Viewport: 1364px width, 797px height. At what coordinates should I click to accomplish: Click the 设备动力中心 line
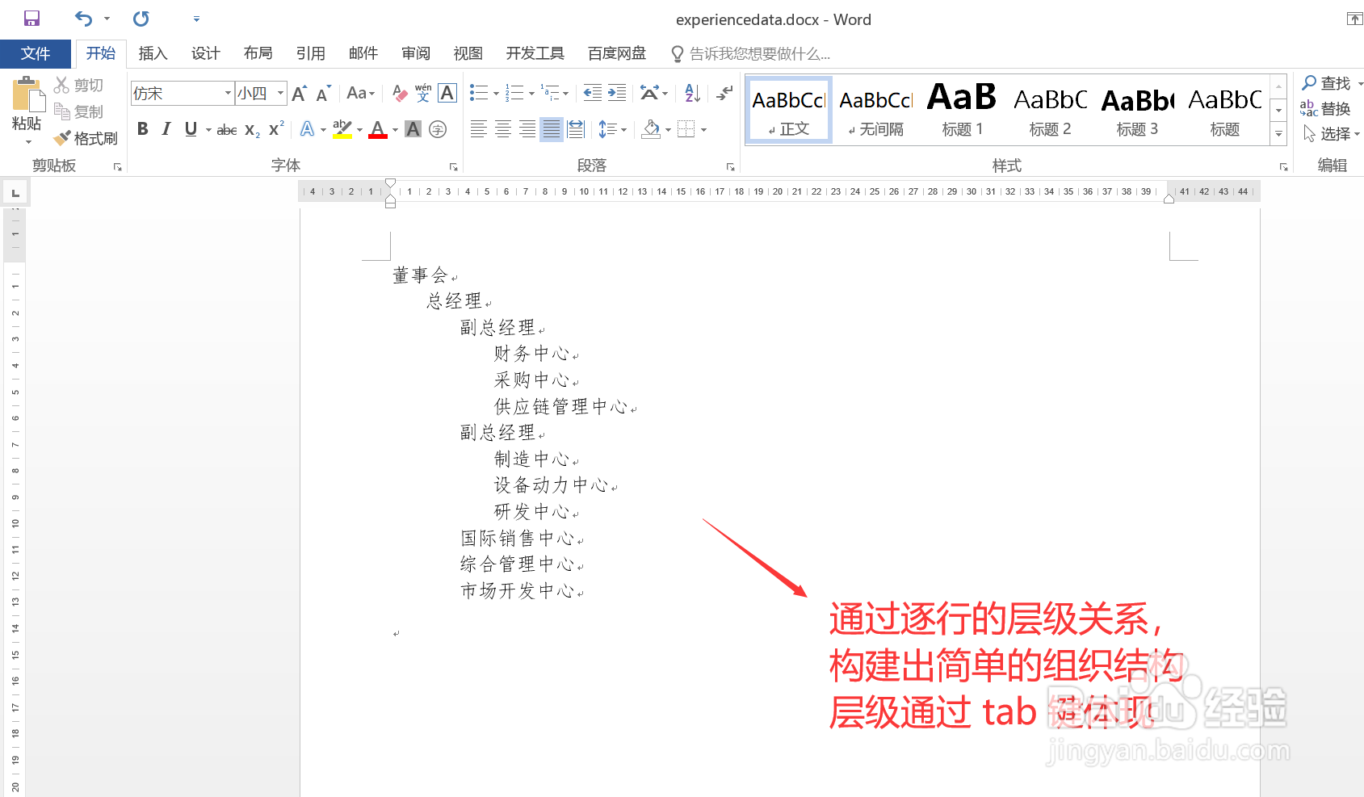pos(551,485)
